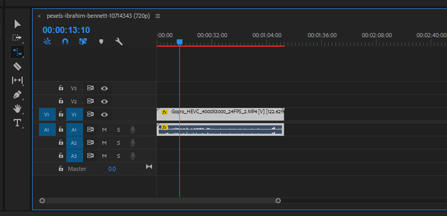Select the Hand tool
447x216 pixels.
click(x=17, y=109)
